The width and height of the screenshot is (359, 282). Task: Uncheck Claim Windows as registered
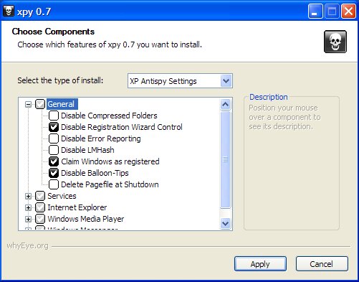(54, 161)
